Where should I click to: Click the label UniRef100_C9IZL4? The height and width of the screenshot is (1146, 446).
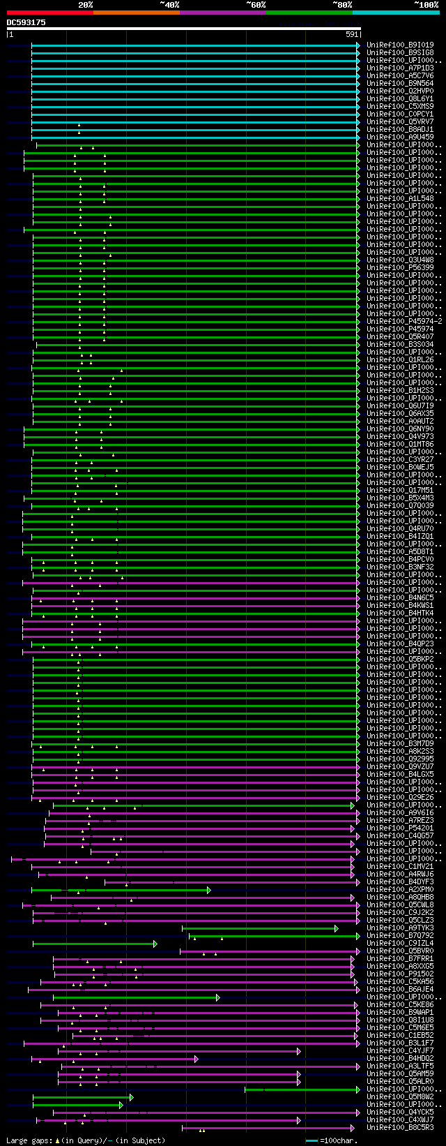click(400, 943)
